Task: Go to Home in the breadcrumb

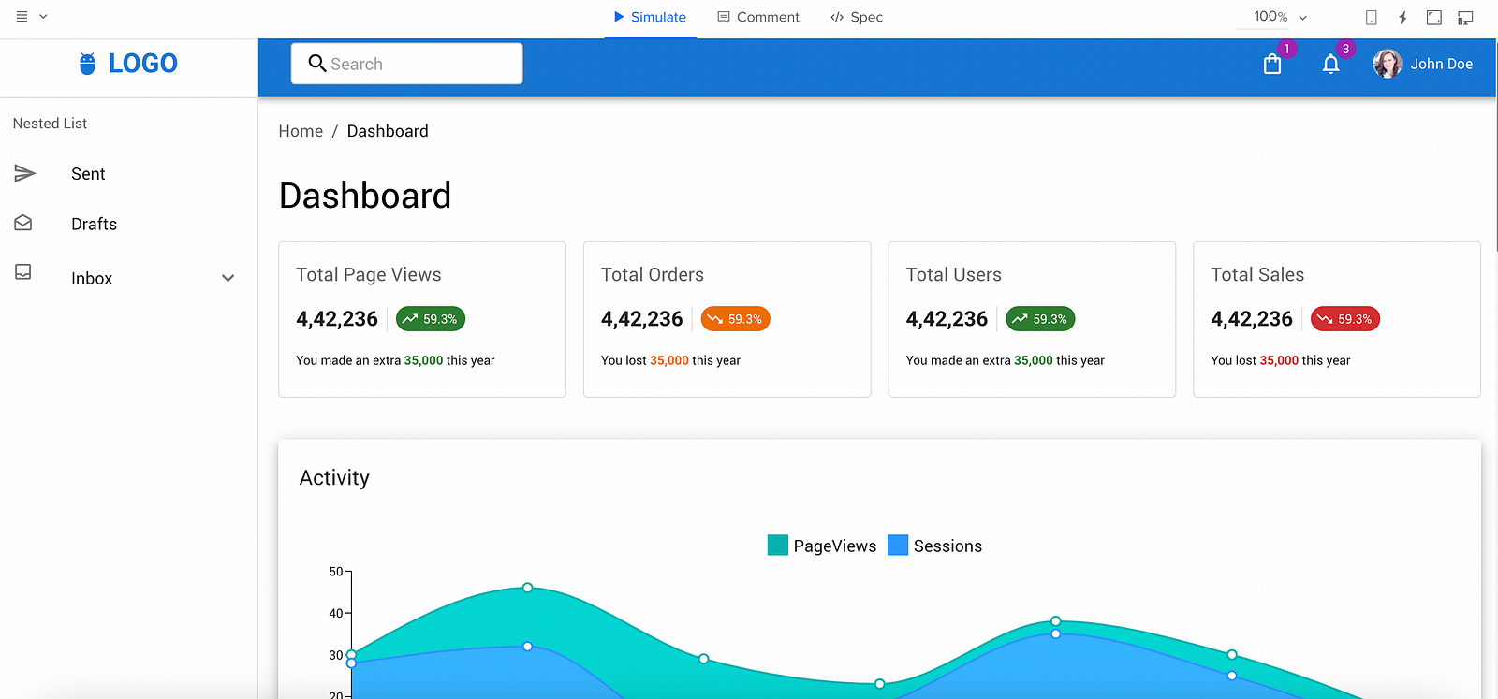Action: click(301, 131)
